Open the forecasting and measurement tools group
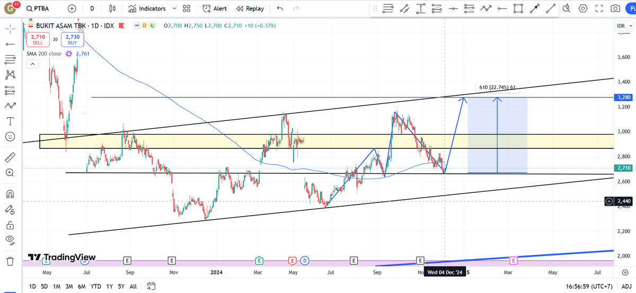This screenshot has height=293, width=636. pyautogui.click(x=10, y=90)
